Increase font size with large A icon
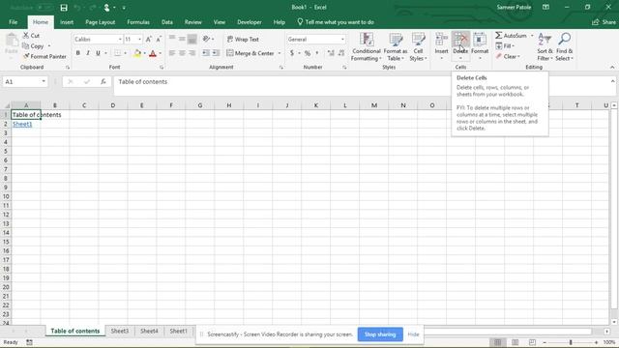619x348 pixels. pyautogui.click(x=148, y=39)
